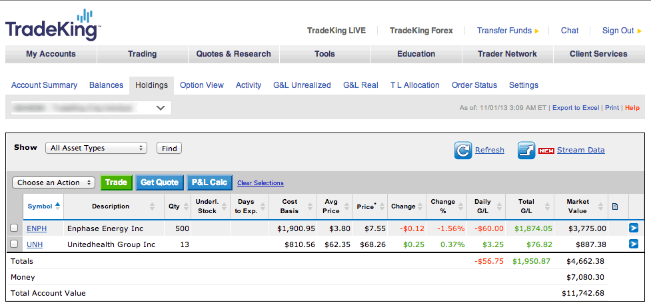Viewport: 651px width, 307px height.
Task: Open the ENPH row blue arrow action
Action: coord(633,228)
